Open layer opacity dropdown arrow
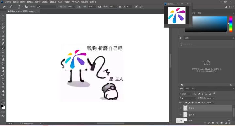 213,98
